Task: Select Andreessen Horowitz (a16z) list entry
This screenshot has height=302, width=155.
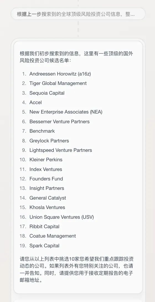Action: tap(60, 74)
